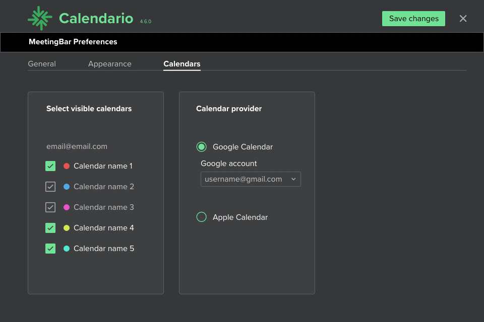Screen dimensions: 484x322
Task: Toggle the Calendar name 3 checkbox
Action: pyautogui.click(x=50, y=207)
